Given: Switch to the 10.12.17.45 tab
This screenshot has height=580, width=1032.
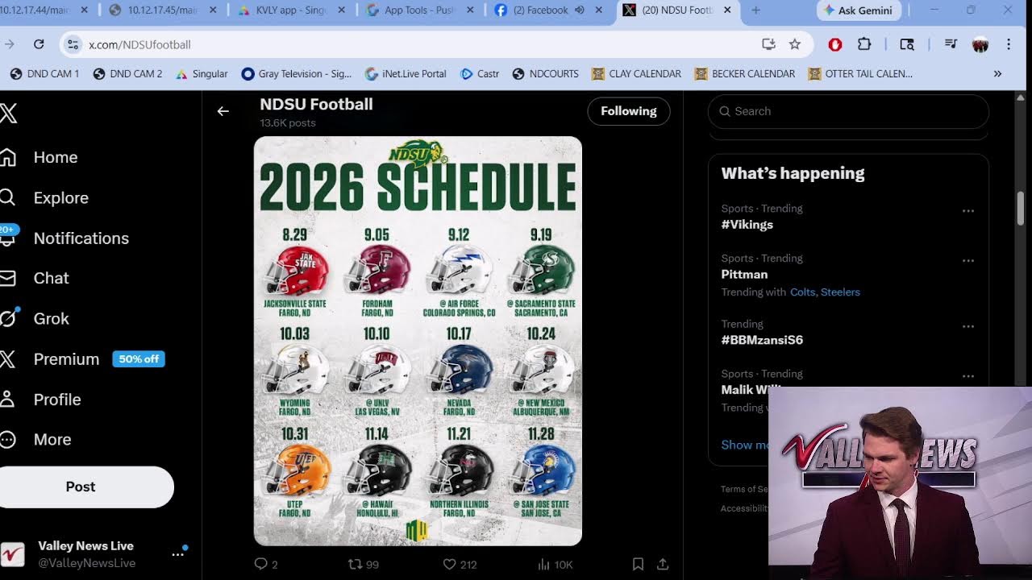Looking at the screenshot, I should [x=162, y=10].
